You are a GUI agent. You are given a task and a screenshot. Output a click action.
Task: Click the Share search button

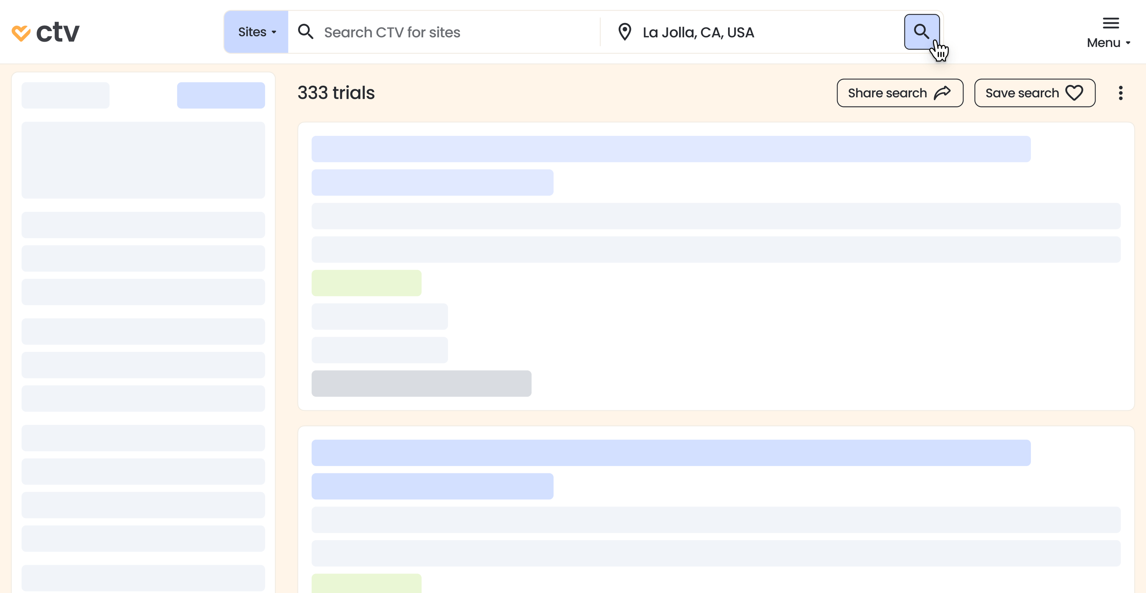tap(900, 93)
